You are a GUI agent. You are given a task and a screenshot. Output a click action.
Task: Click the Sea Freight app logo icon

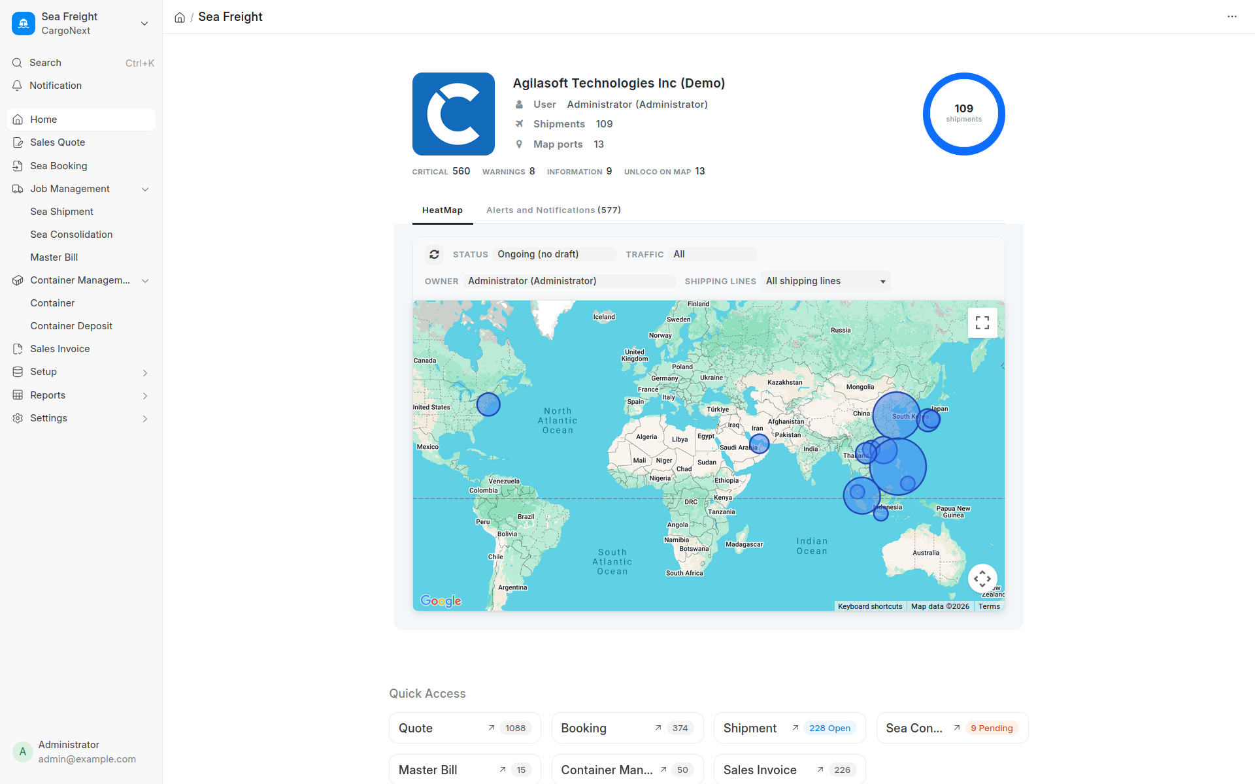[24, 24]
